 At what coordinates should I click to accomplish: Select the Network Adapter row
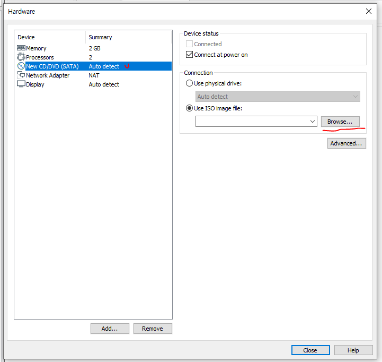point(93,75)
